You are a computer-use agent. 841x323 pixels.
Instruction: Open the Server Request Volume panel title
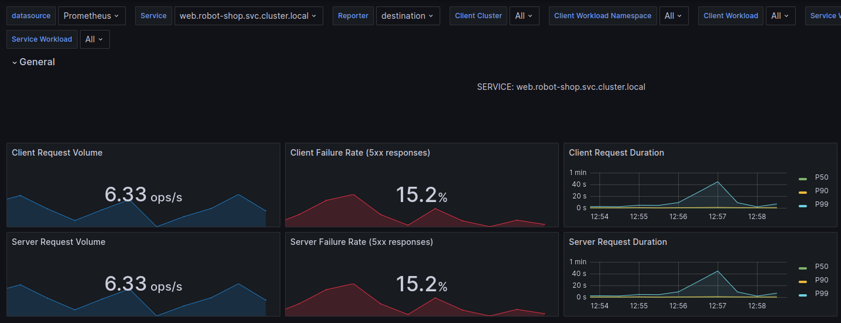coord(58,242)
